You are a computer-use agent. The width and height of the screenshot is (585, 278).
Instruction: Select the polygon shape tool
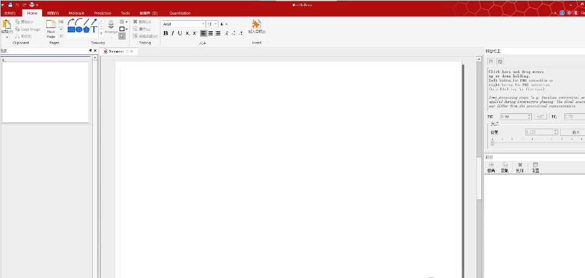tap(86, 29)
